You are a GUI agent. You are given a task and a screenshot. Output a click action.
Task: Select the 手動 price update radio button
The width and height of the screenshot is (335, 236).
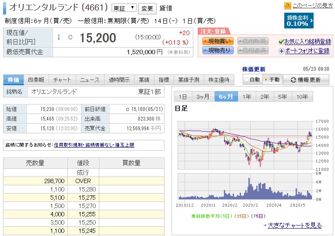click(x=266, y=80)
